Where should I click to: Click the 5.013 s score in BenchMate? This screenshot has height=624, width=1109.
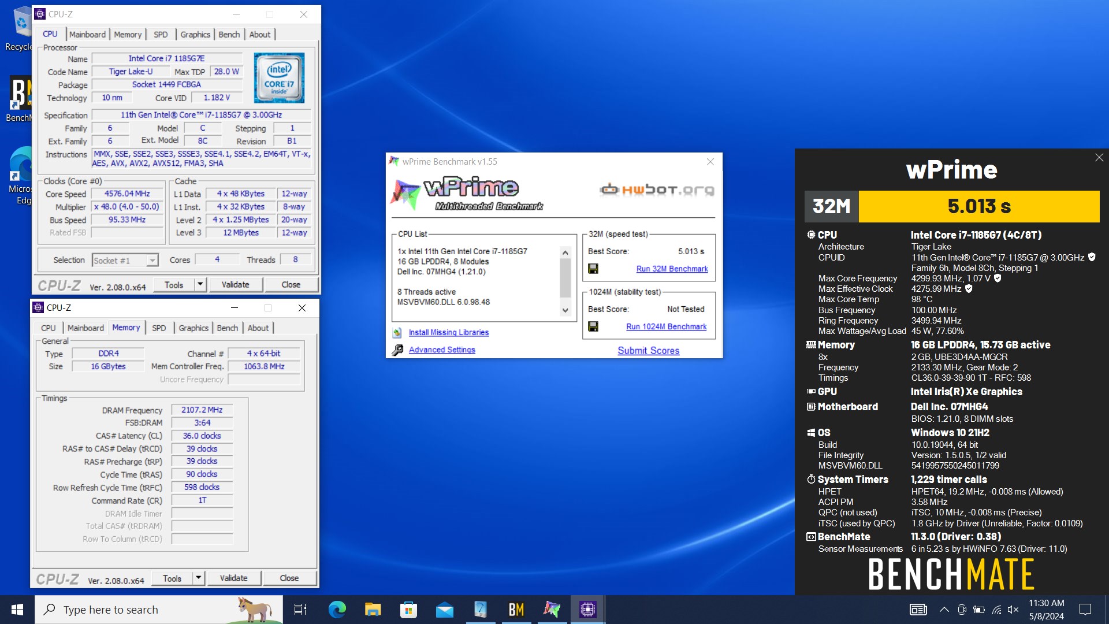979,206
